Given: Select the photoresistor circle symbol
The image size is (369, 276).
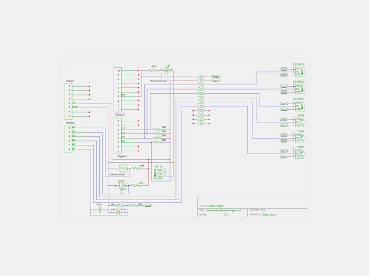Looking at the screenshot, I should [x=123, y=168].
